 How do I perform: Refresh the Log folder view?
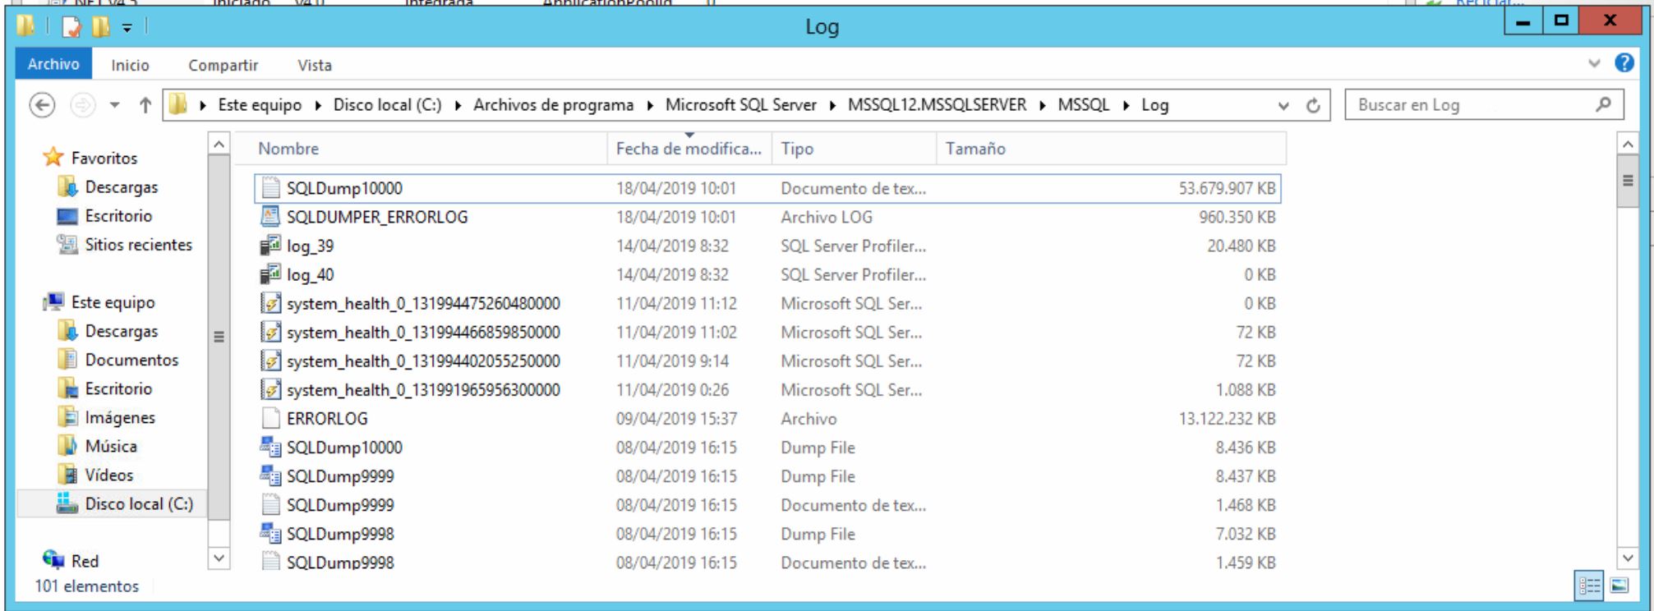point(1313,106)
